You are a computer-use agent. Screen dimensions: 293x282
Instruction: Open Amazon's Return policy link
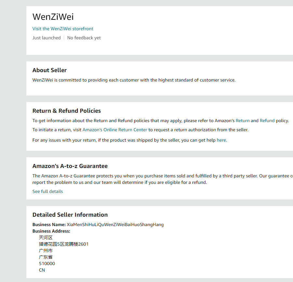[243, 121]
